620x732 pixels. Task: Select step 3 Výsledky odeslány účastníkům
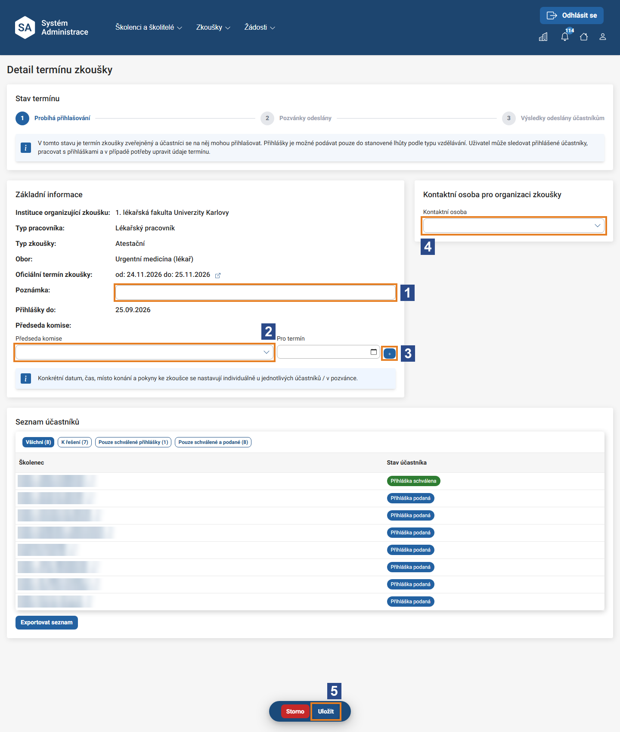pos(553,118)
